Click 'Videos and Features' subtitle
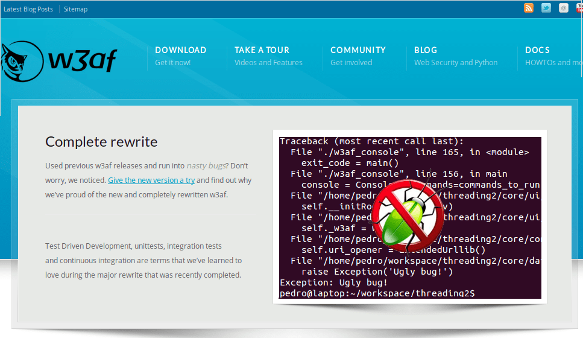 click(268, 63)
